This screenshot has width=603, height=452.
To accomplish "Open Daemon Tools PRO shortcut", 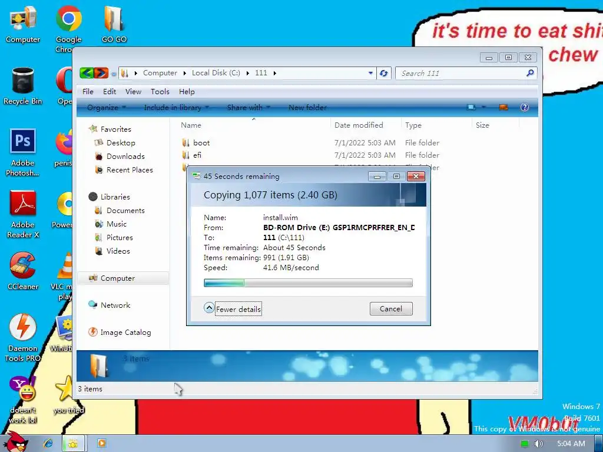I will (x=23, y=337).
